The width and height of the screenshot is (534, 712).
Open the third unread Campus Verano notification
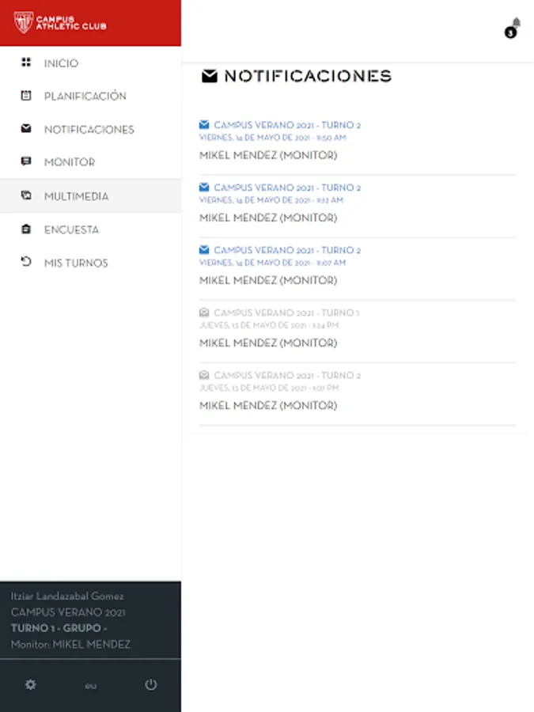click(358, 265)
